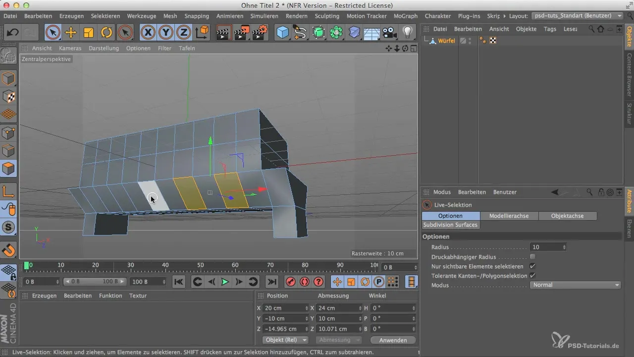634x357 pixels.
Task: Play animation forward
Action: pos(225,282)
